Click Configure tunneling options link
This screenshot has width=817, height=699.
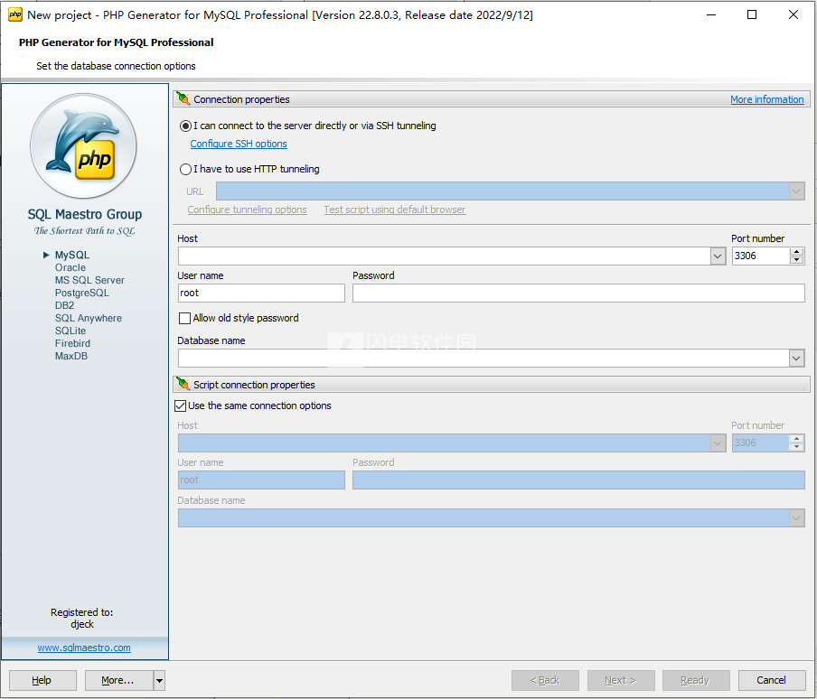tap(247, 210)
